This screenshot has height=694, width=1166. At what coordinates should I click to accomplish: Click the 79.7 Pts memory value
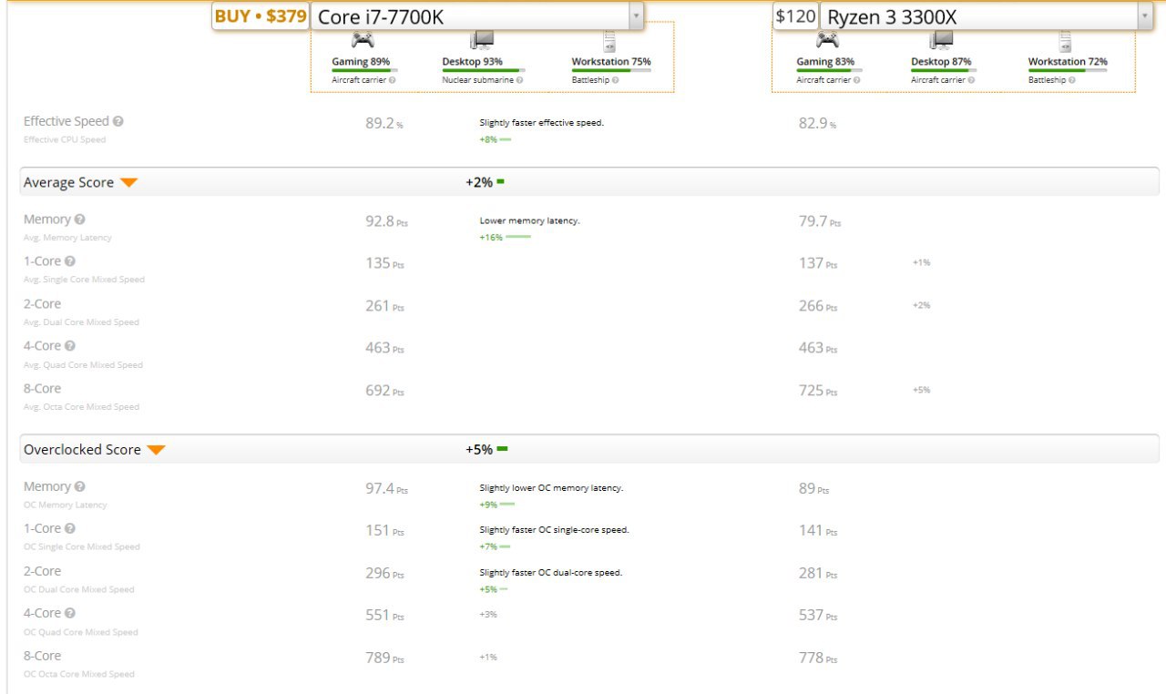[820, 221]
